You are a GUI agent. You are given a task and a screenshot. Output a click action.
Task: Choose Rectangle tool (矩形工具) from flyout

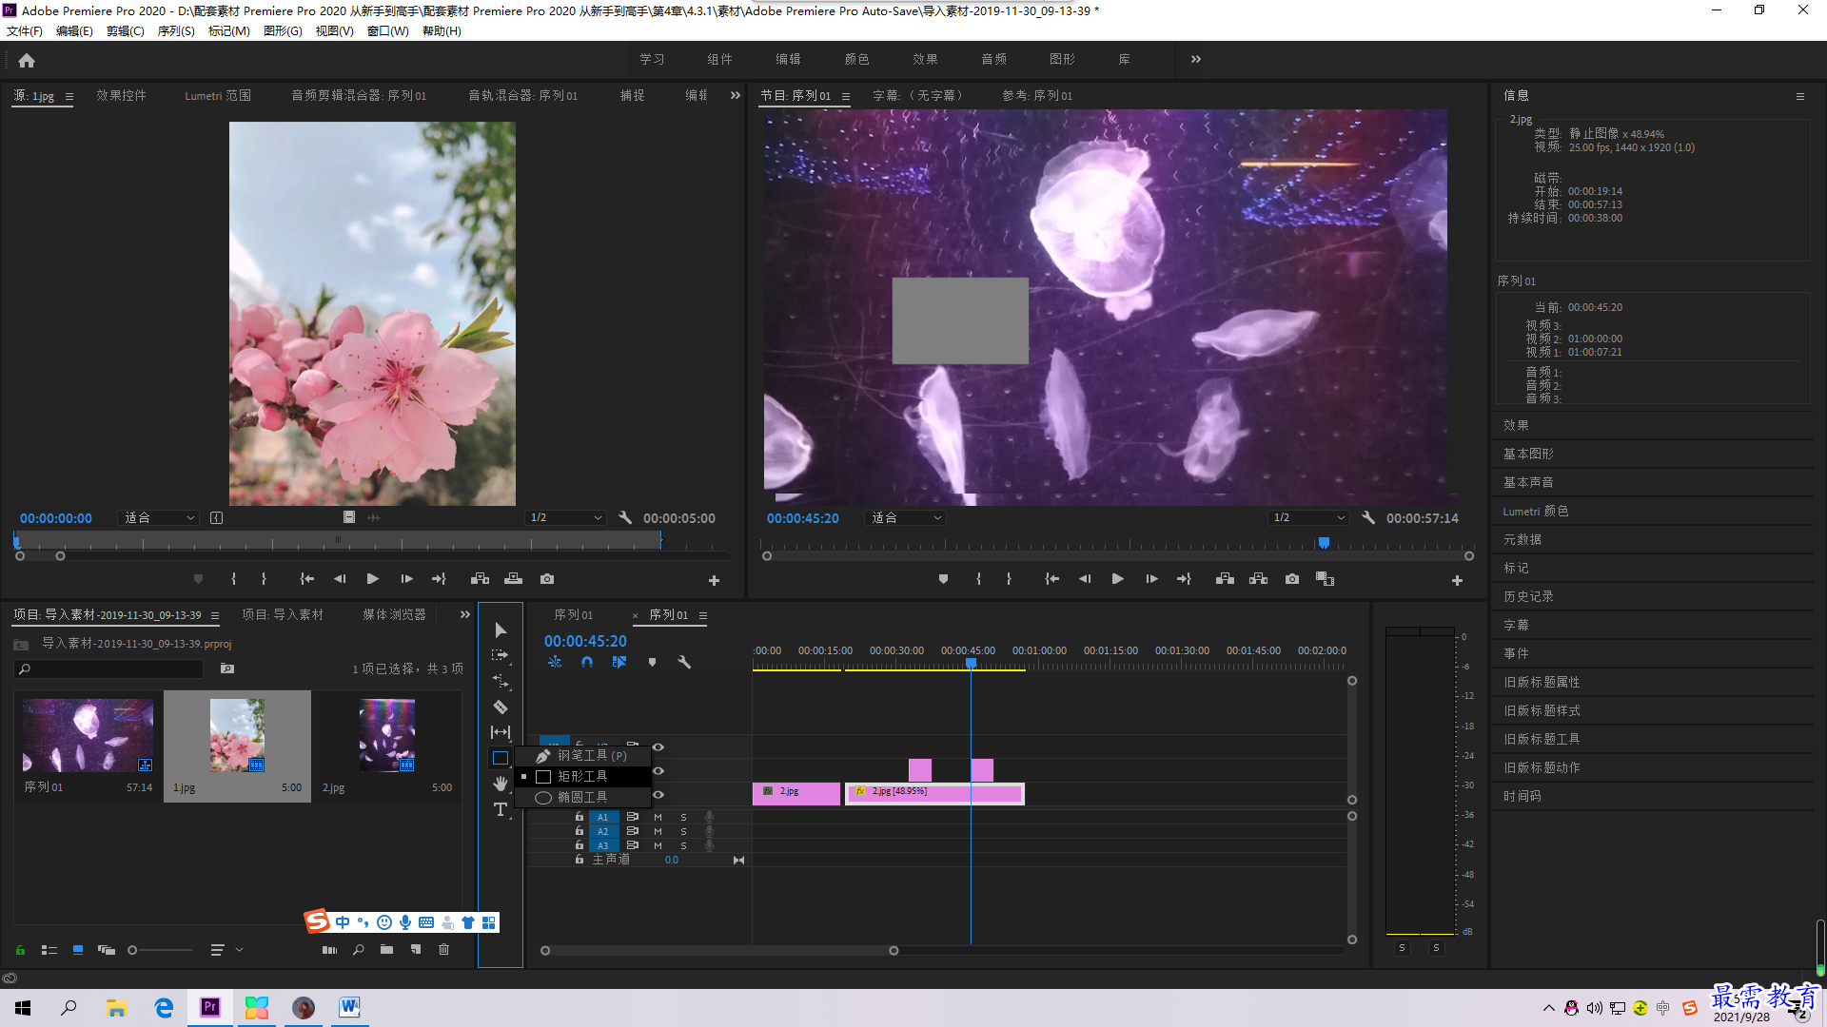click(x=582, y=776)
